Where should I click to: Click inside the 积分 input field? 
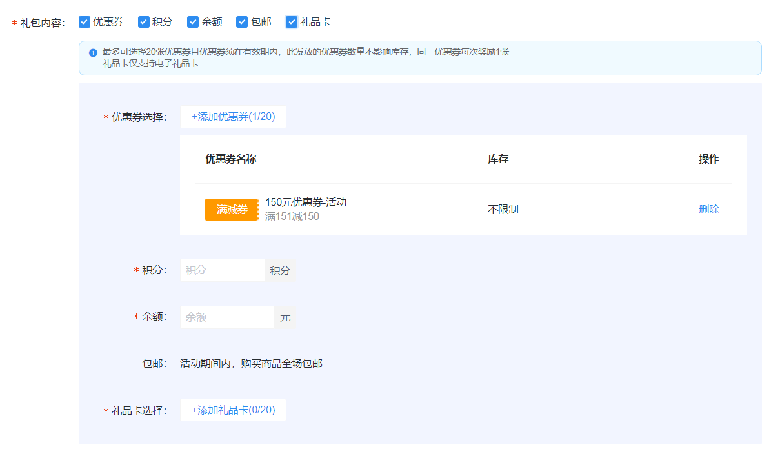tap(222, 270)
